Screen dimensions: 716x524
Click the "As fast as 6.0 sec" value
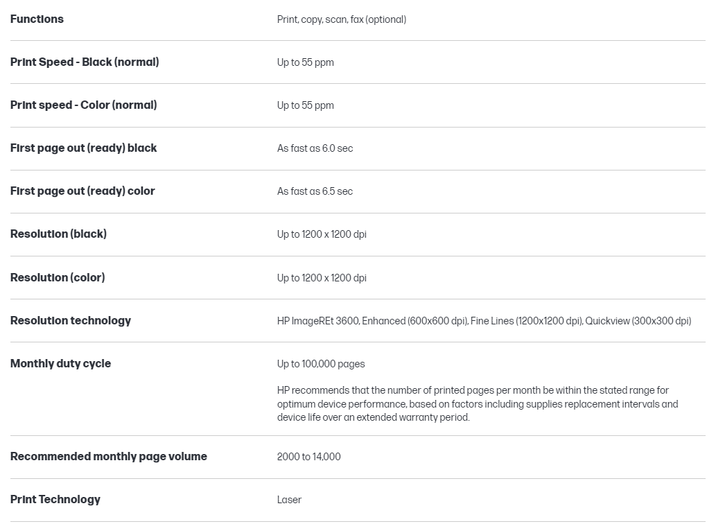[315, 148]
